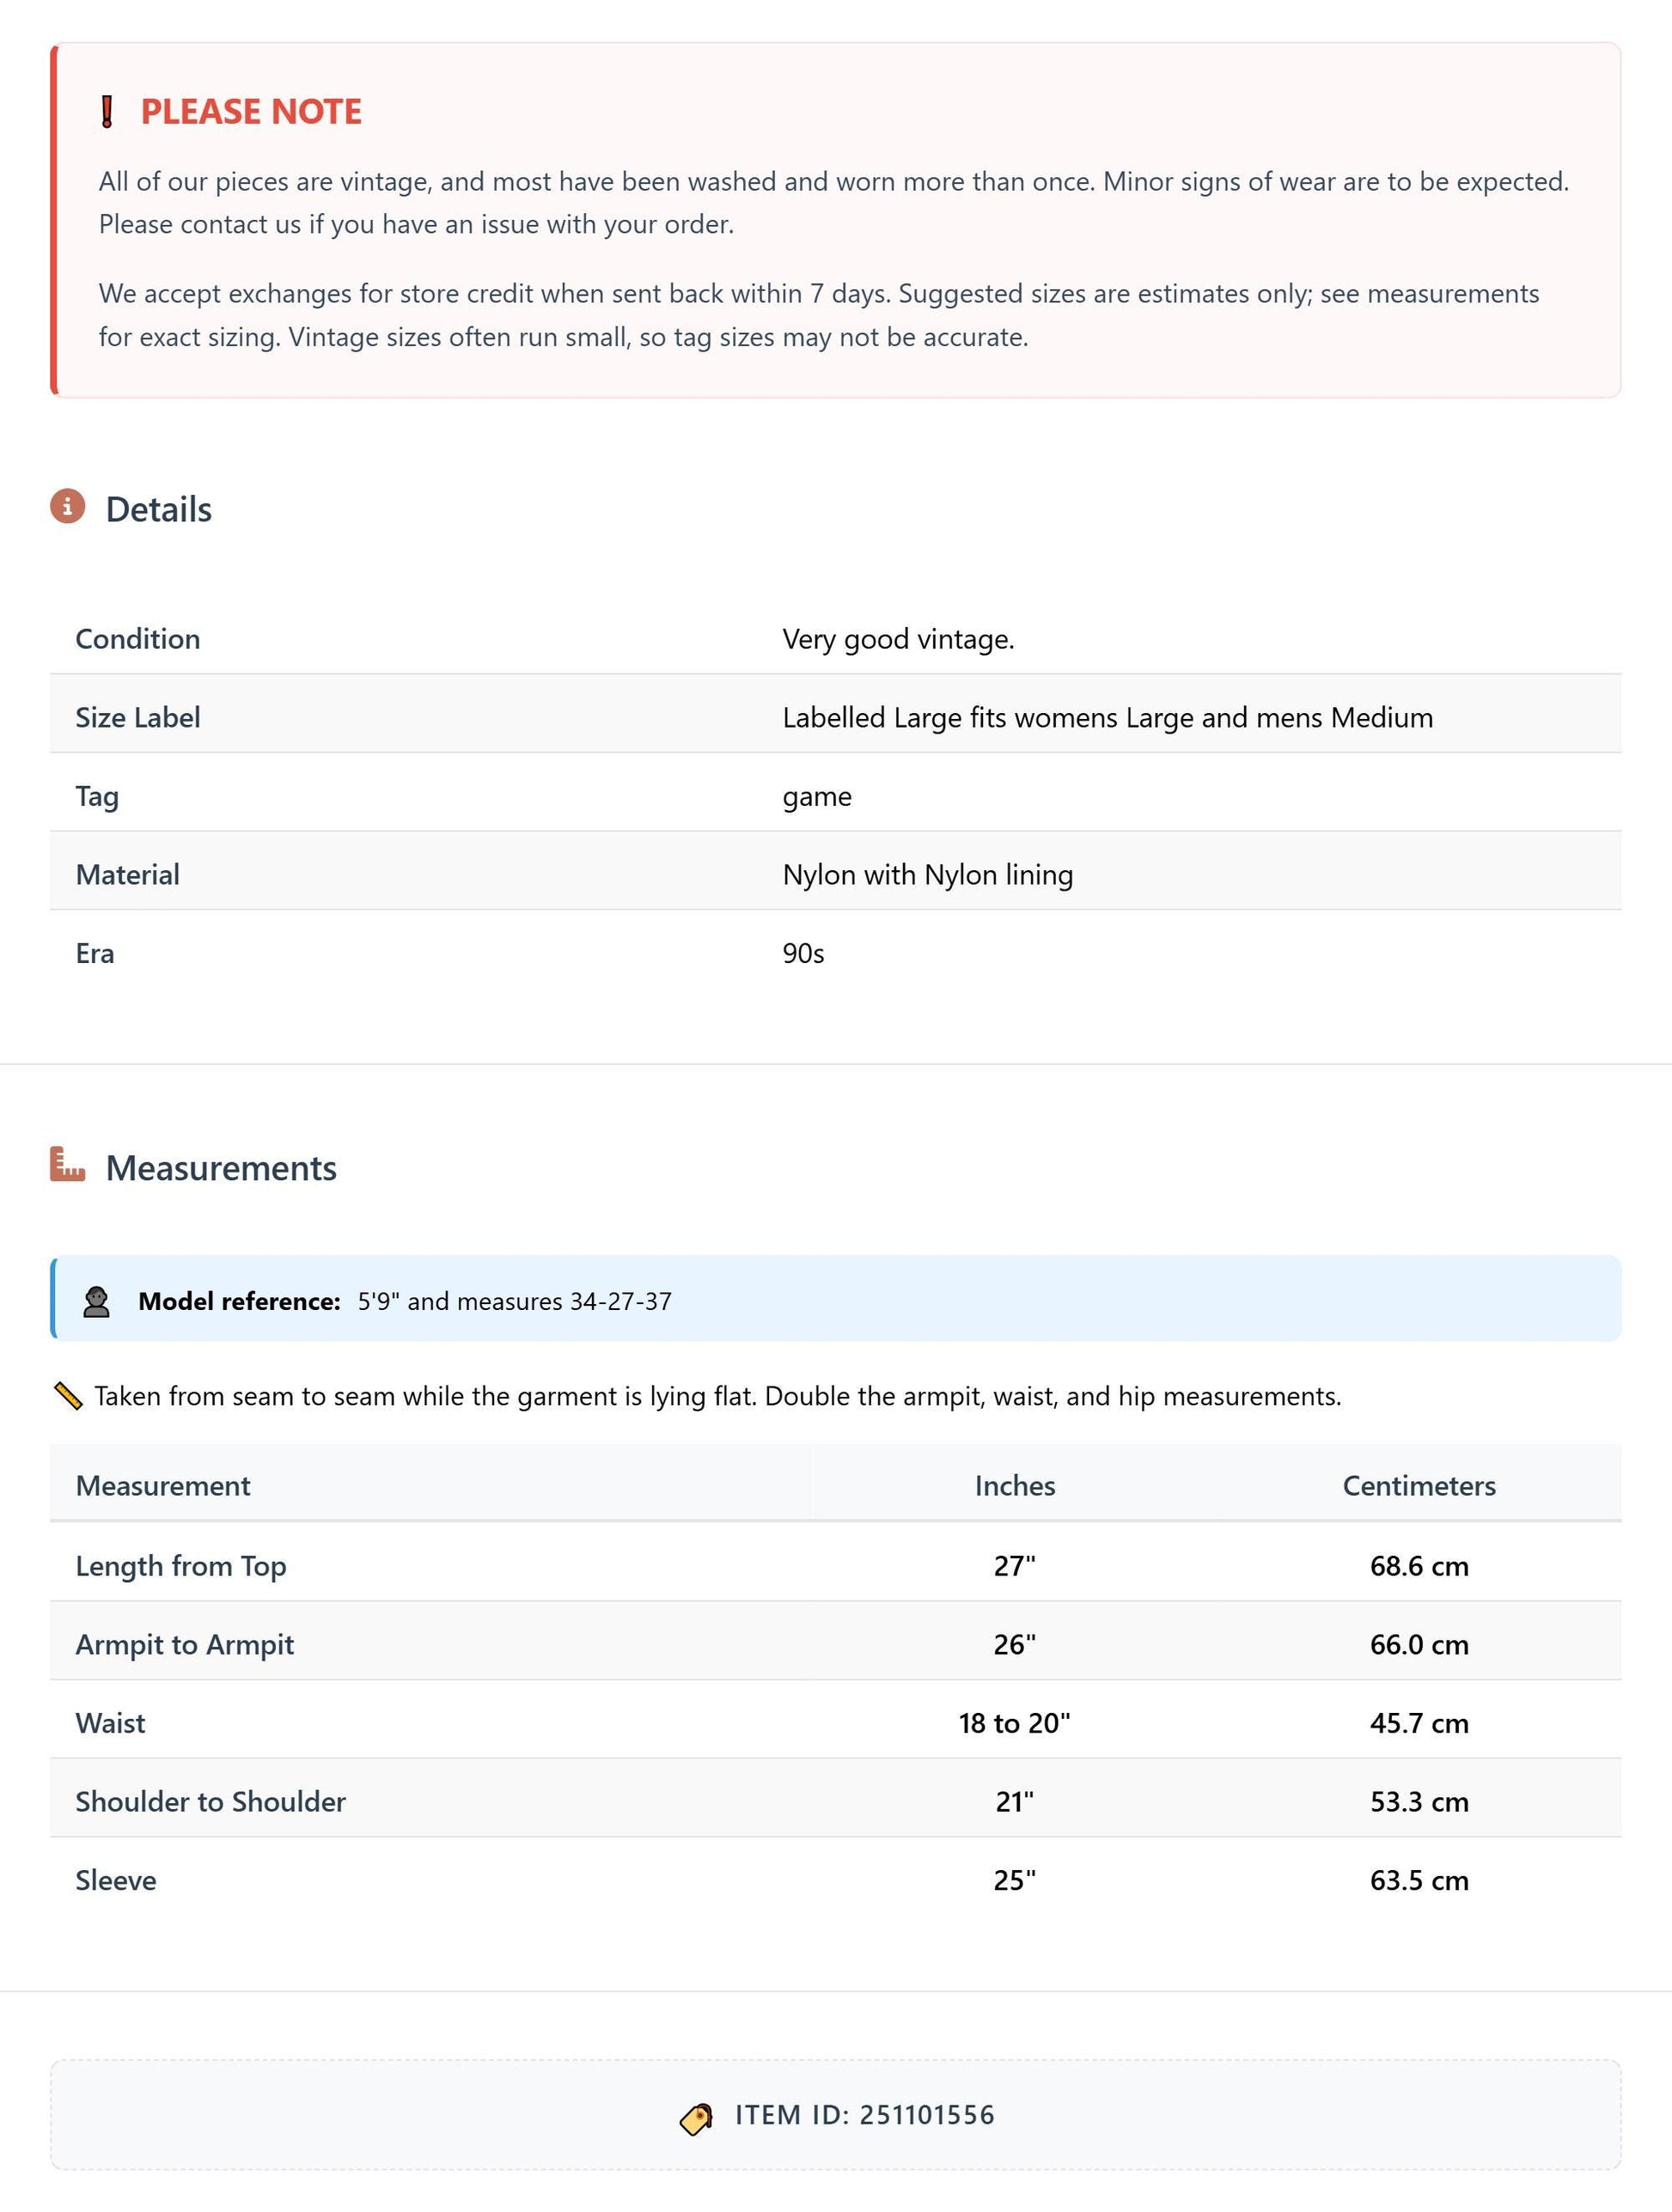Click the Size Label row description
1672x2212 pixels.
tap(1107, 718)
